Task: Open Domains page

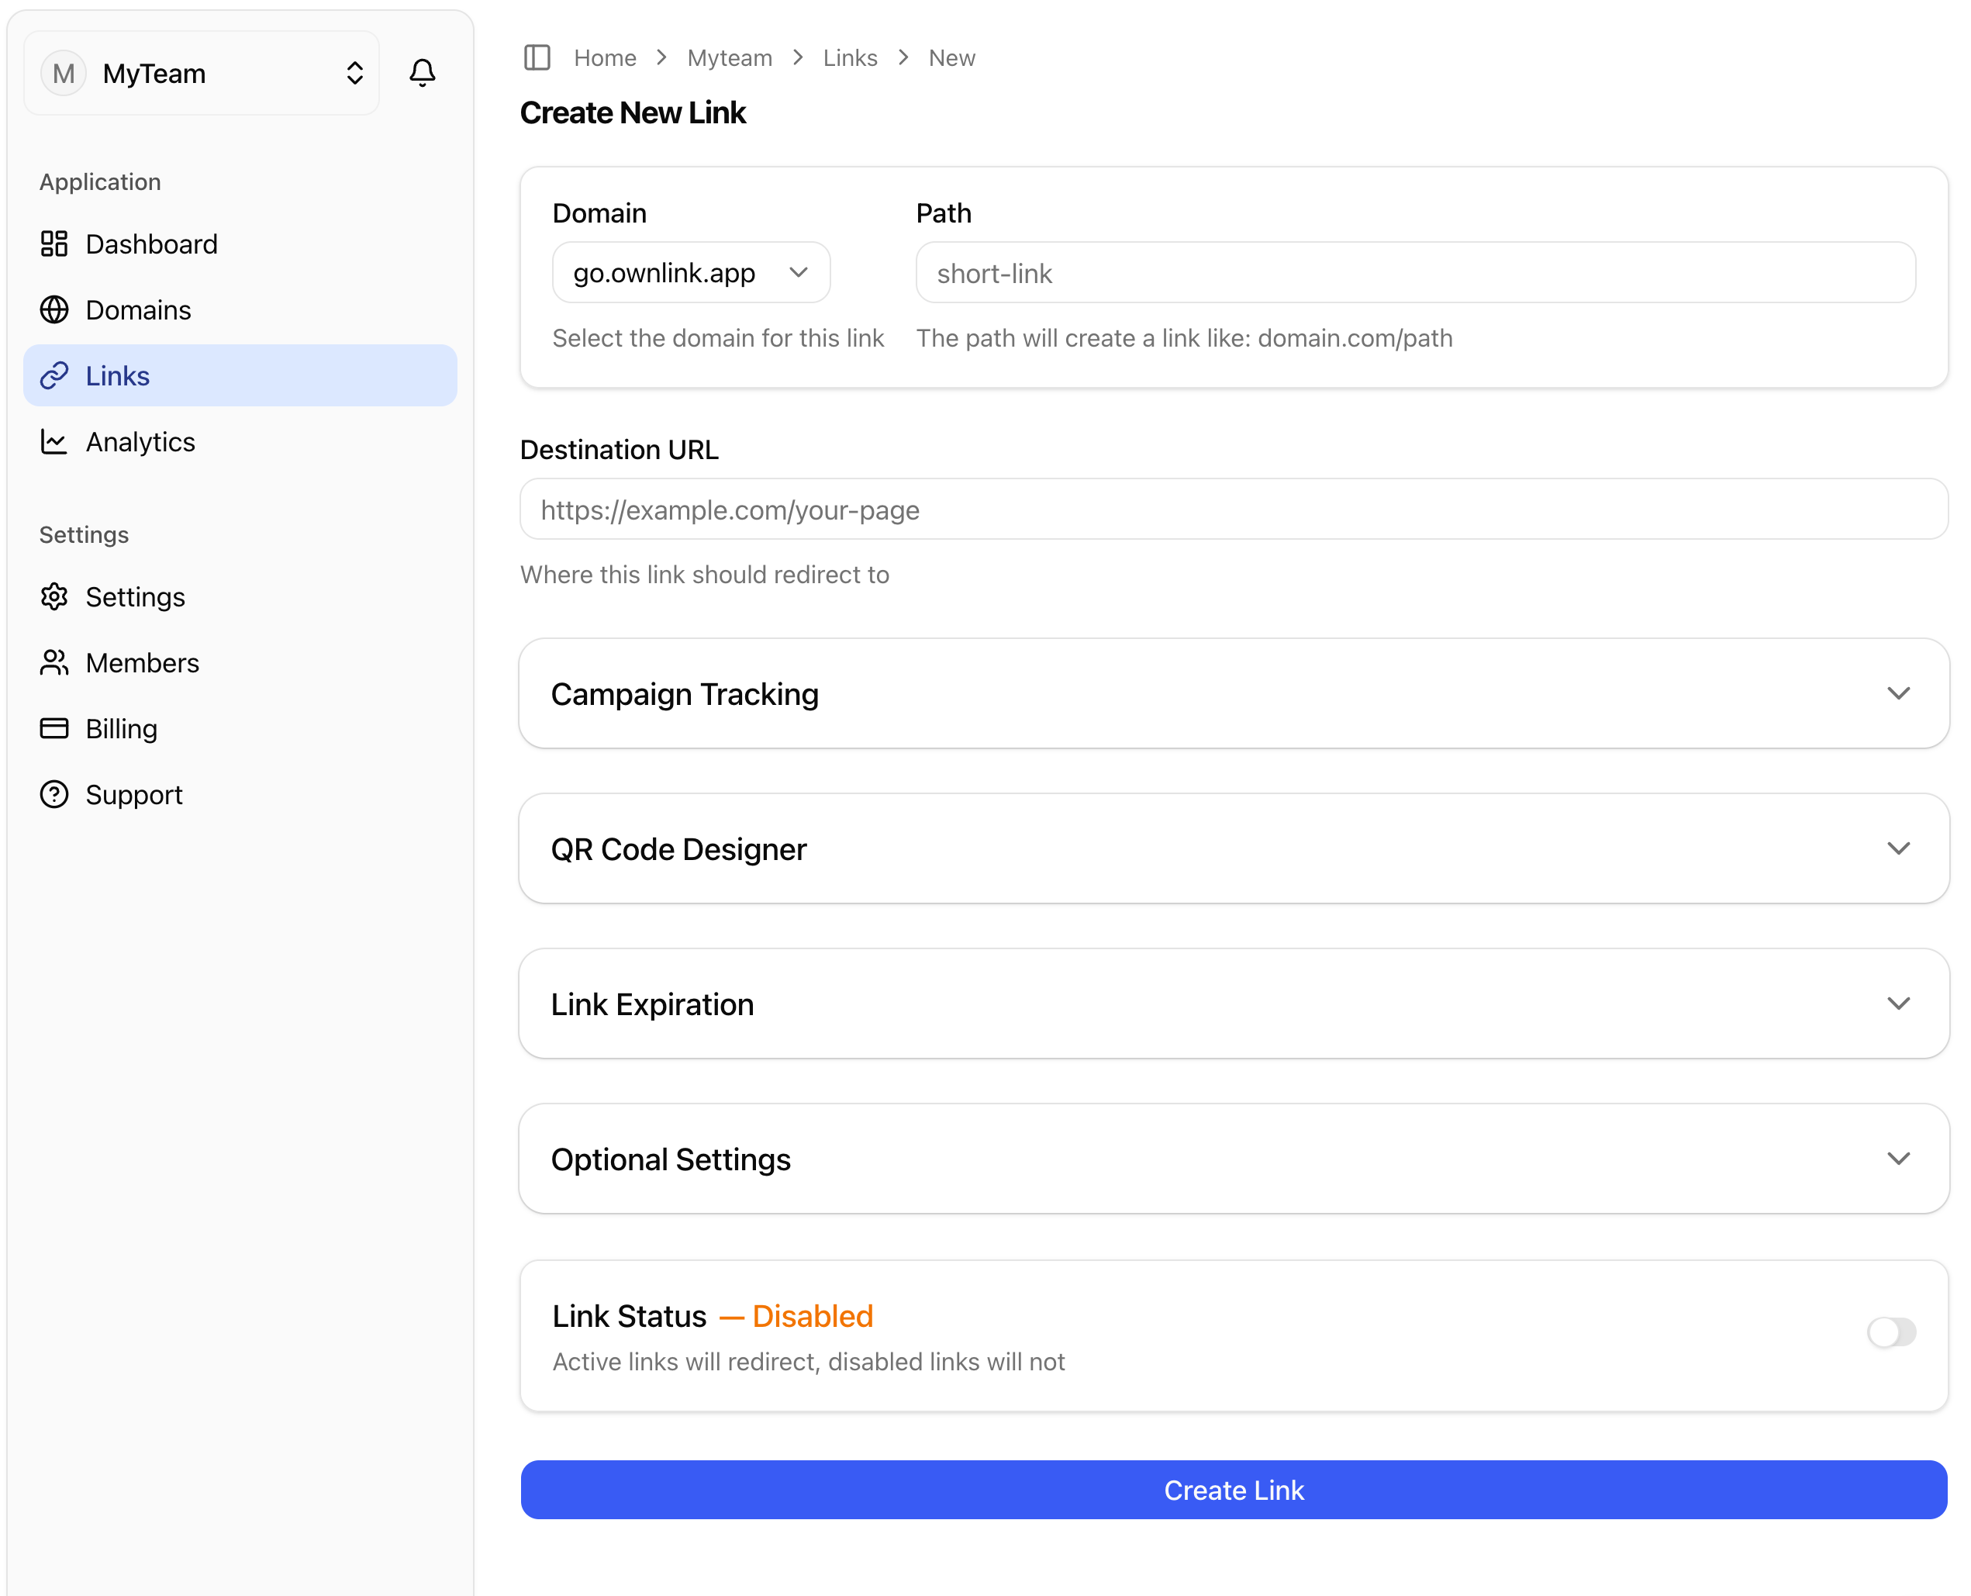Action: [x=240, y=310]
